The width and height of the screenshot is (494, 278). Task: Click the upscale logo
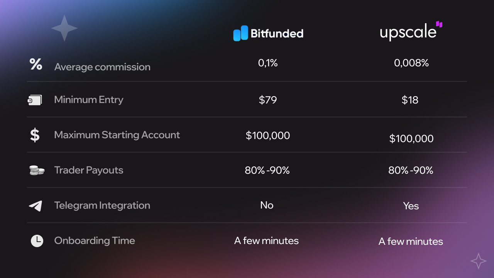pyautogui.click(x=411, y=31)
